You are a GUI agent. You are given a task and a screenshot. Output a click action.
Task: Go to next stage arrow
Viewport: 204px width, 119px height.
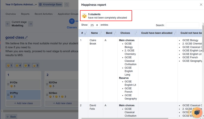point(31,24)
